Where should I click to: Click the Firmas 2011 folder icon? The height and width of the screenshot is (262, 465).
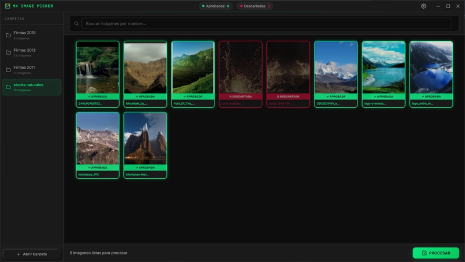click(x=8, y=70)
